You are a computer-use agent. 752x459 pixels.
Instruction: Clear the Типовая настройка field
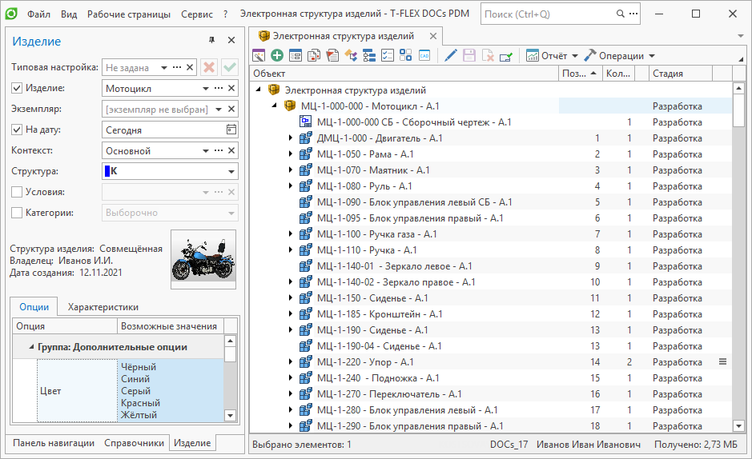[190, 67]
